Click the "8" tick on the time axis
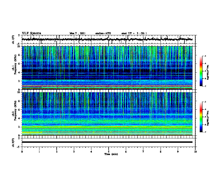220x170 pixels. pos(161,152)
